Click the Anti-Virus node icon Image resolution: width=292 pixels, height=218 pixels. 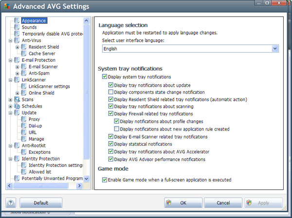pos(17,40)
